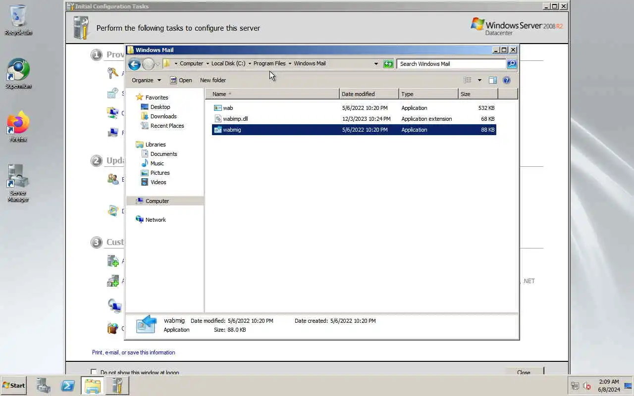Switch to Initial Configuration Tasks taskbar button
The image size is (634, 396).
[117, 386]
